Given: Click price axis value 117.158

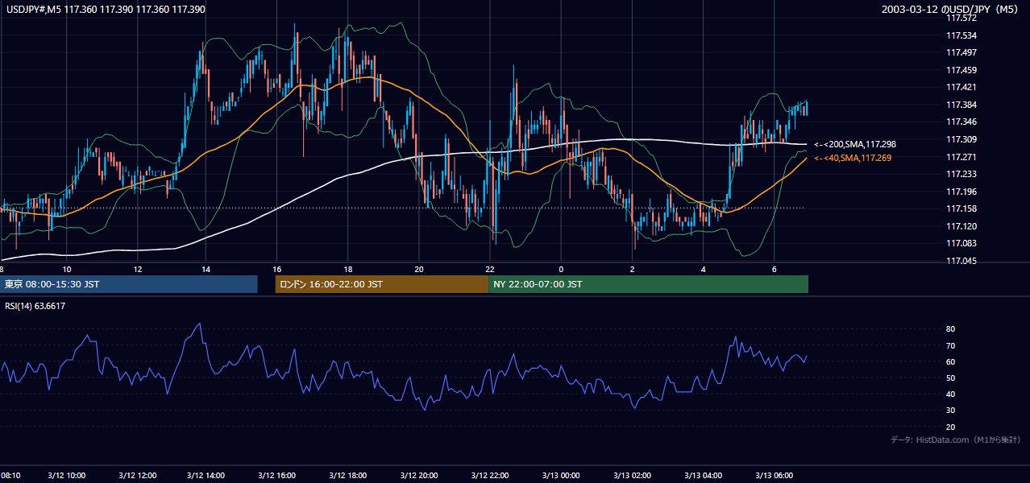Looking at the screenshot, I should pos(961,208).
